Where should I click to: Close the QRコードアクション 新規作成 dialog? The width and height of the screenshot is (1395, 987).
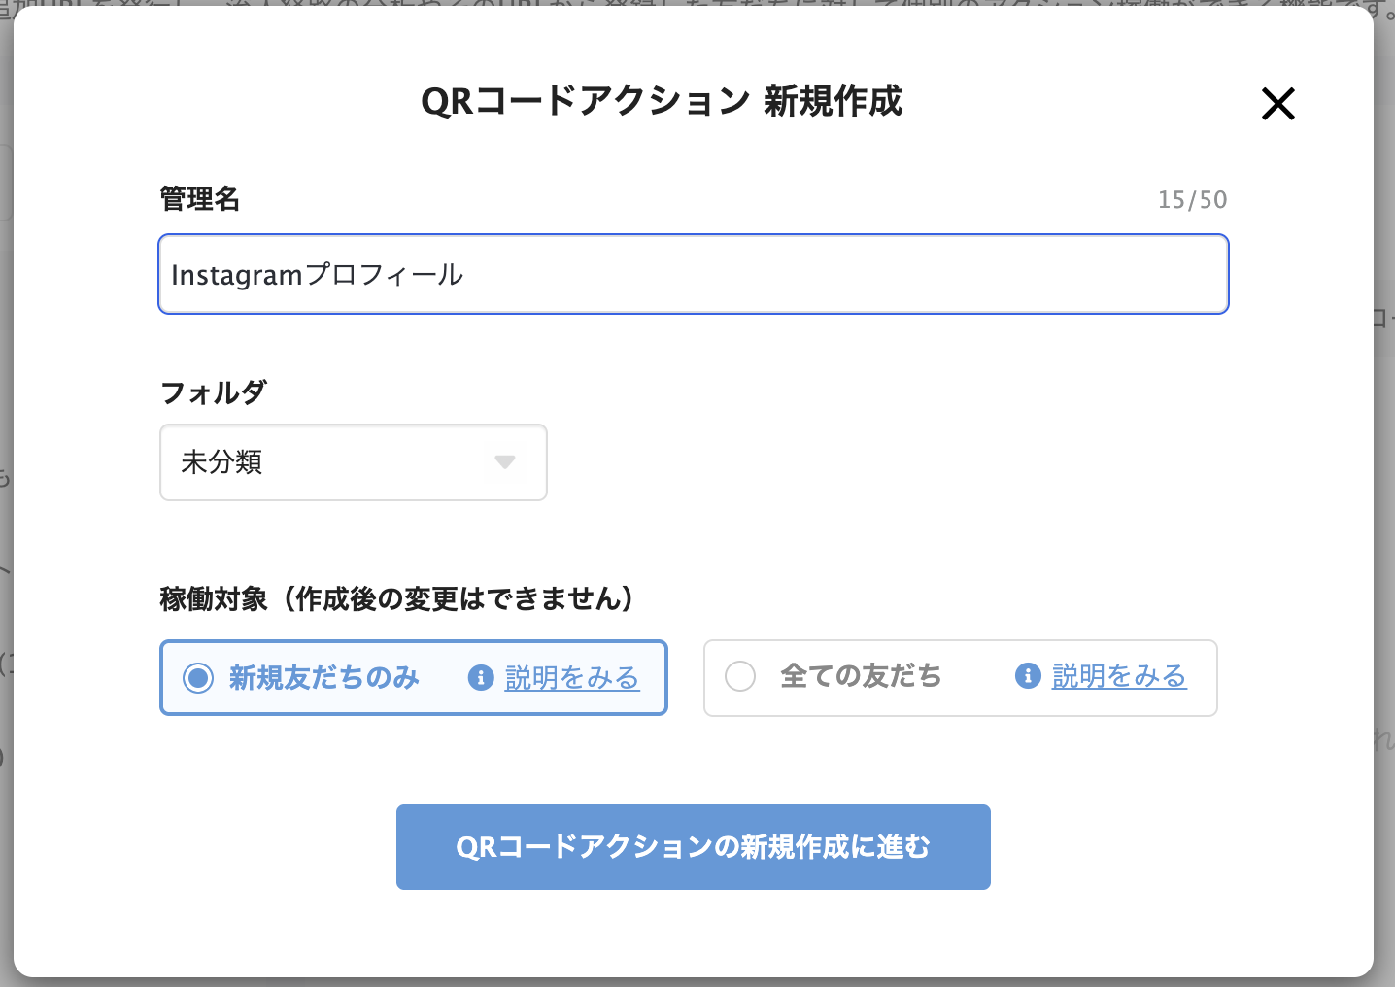1277,103
